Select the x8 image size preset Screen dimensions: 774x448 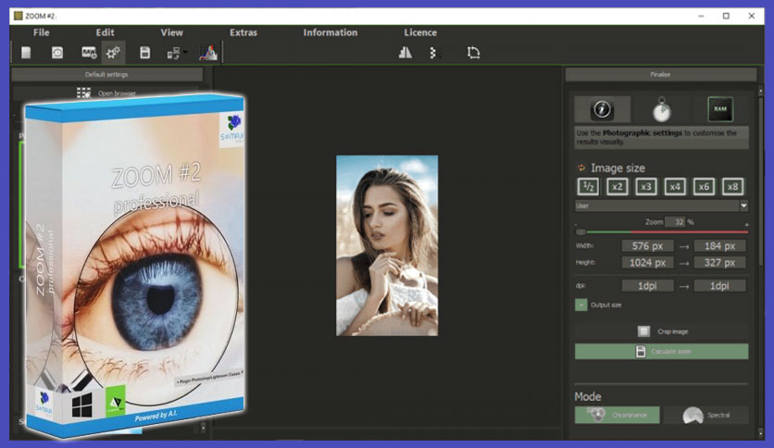pos(732,186)
